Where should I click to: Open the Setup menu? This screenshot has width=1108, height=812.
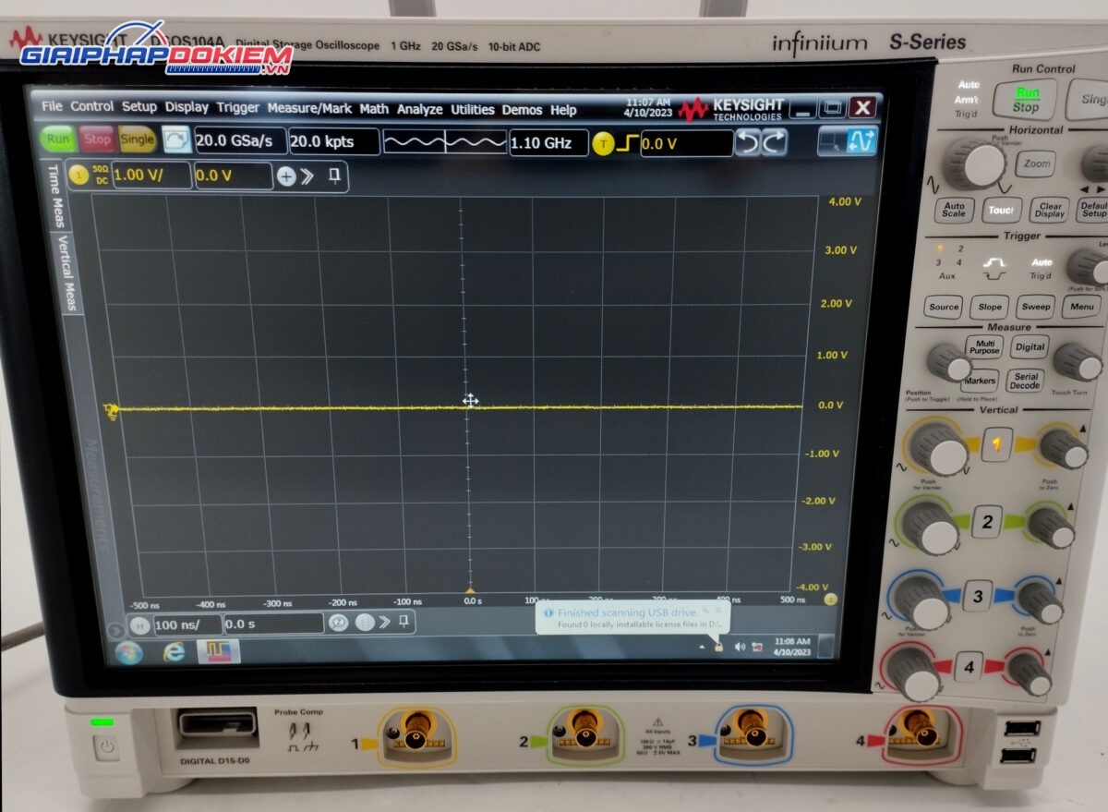click(x=139, y=107)
